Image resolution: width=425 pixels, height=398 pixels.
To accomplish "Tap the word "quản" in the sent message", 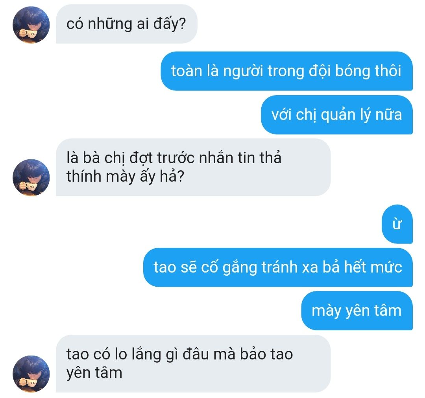I will [x=338, y=115].
